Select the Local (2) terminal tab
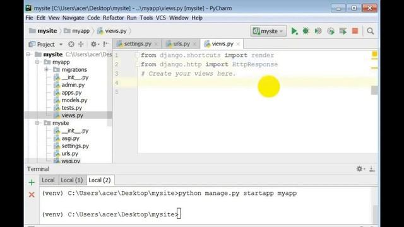The height and width of the screenshot is (227, 404). click(100, 180)
